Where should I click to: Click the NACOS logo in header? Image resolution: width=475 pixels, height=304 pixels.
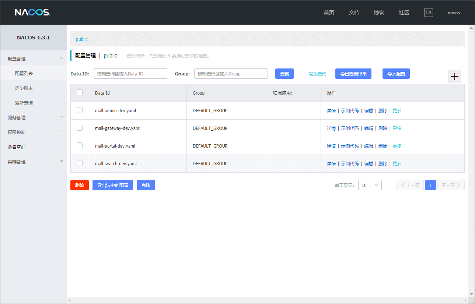coord(32,13)
